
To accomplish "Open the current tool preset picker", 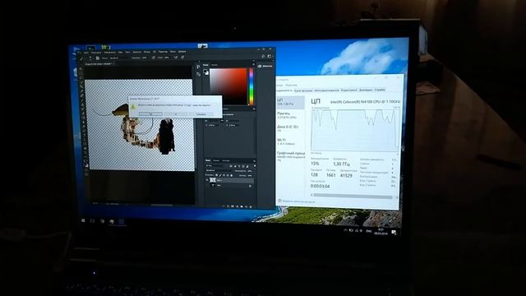I will (x=81, y=58).
